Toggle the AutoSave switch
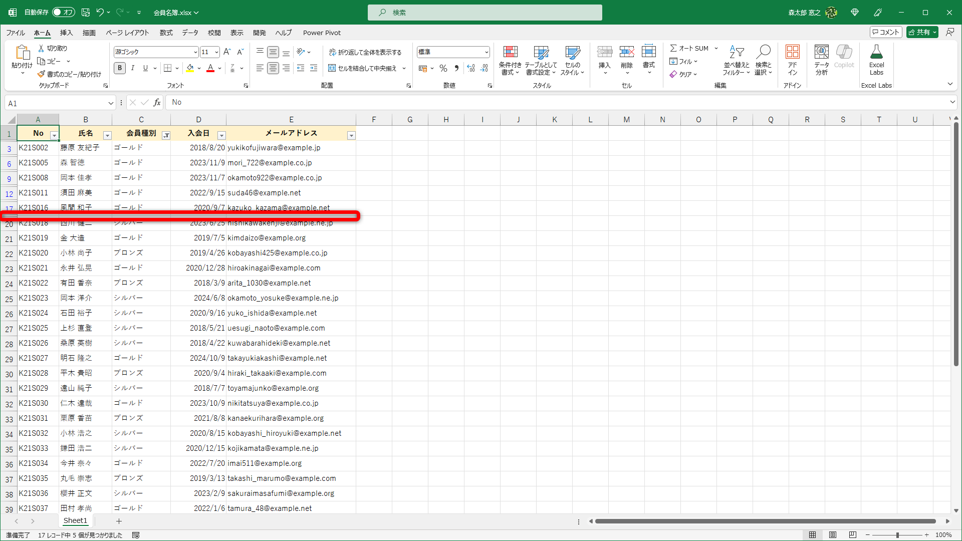Image resolution: width=962 pixels, height=541 pixels. [63, 12]
